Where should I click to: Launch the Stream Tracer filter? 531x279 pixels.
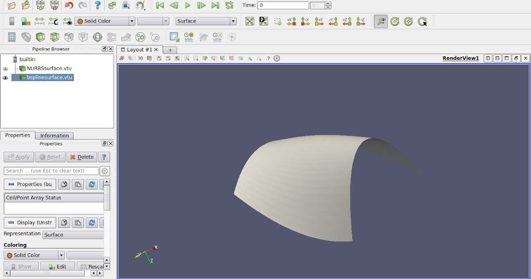[x=111, y=37]
